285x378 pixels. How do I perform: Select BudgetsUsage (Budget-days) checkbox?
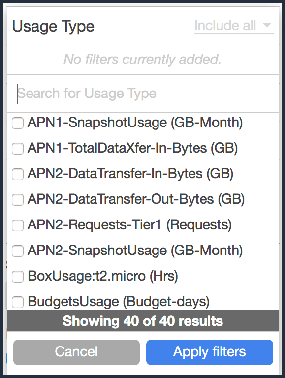click(18, 302)
